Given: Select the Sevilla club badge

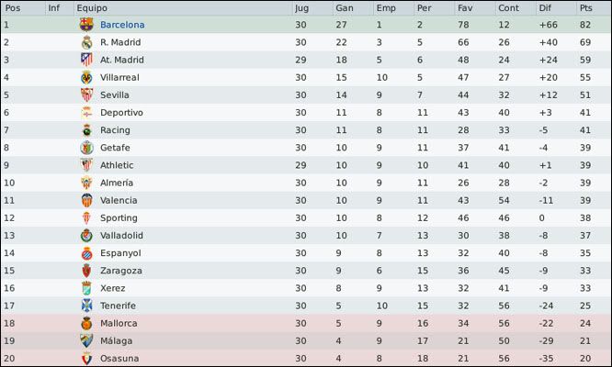Looking at the screenshot, I should pyautogui.click(x=86, y=95).
